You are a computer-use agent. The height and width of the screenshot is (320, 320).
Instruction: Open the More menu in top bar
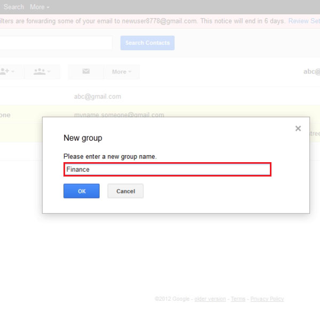tap(39, 7)
